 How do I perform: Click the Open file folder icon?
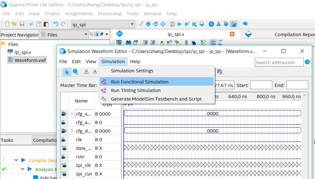pos(14,24)
